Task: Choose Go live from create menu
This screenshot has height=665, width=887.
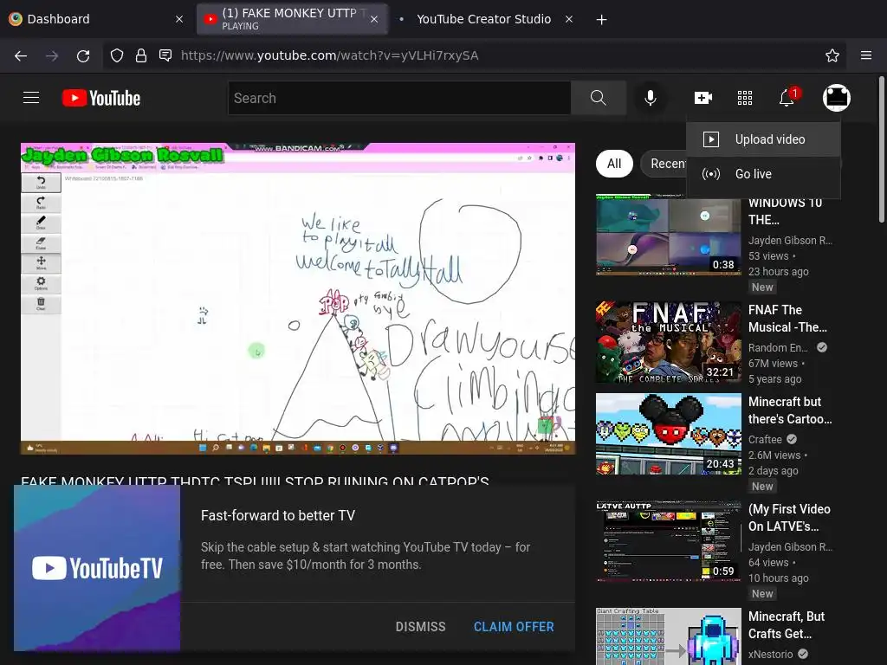Action: (x=763, y=174)
